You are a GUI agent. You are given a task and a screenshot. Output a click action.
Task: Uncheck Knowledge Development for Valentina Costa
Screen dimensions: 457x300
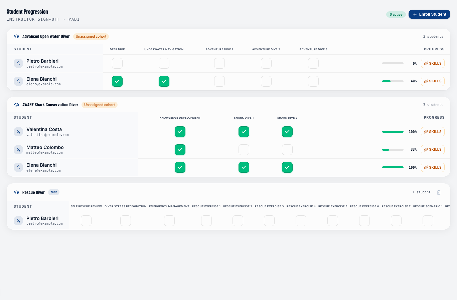(180, 132)
